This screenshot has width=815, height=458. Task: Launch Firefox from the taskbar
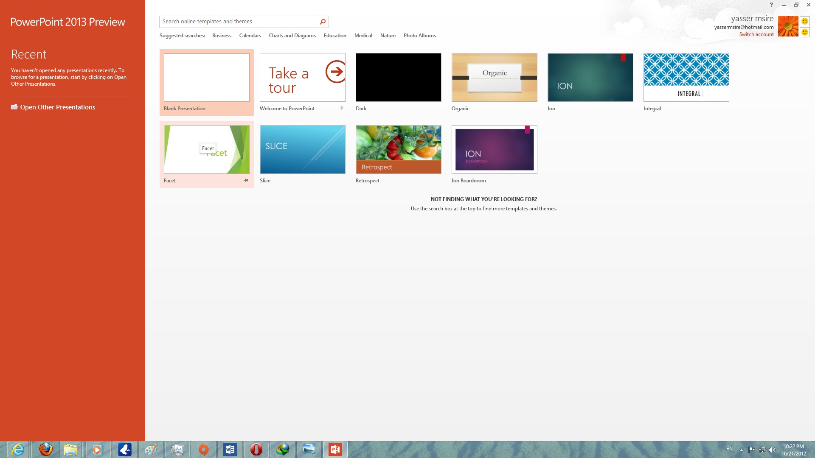pos(46,450)
